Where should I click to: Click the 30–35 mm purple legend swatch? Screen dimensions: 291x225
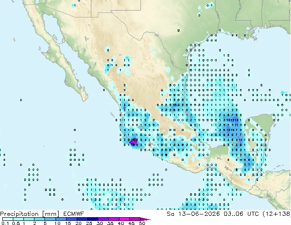pos(103,219)
